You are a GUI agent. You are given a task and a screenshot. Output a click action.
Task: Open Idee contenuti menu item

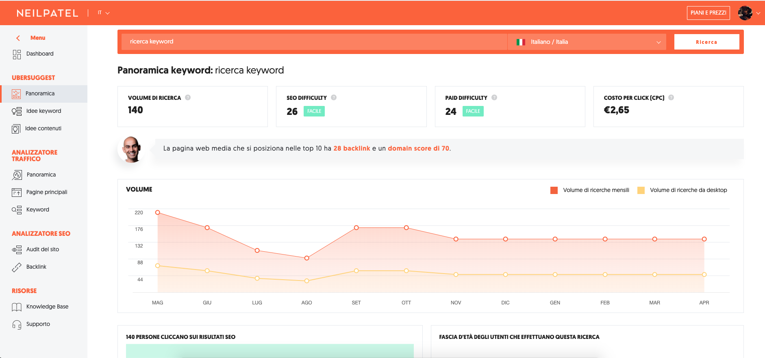click(43, 129)
